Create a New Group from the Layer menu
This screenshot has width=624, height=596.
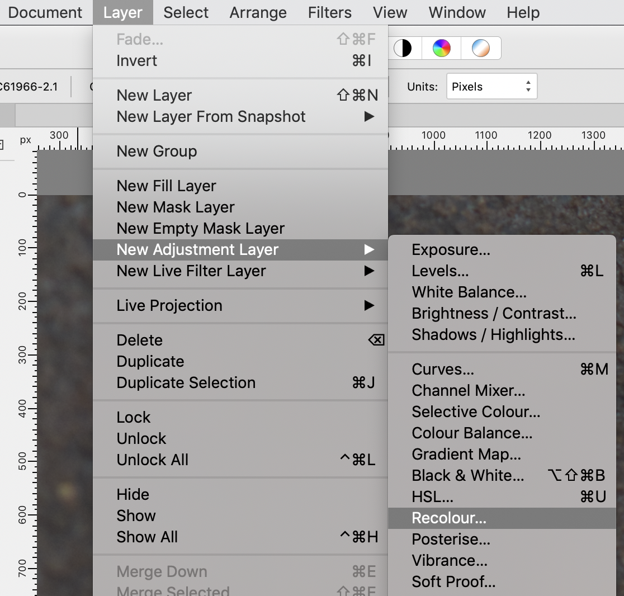pos(156,151)
